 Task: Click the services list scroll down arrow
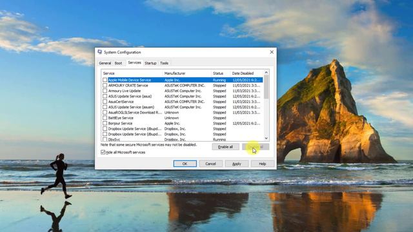(x=266, y=138)
